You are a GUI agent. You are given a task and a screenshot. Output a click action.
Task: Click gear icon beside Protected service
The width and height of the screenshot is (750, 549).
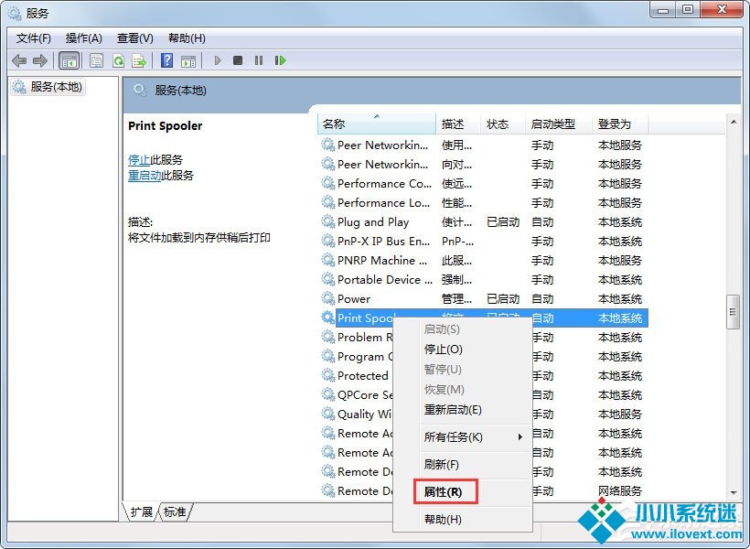coord(327,375)
